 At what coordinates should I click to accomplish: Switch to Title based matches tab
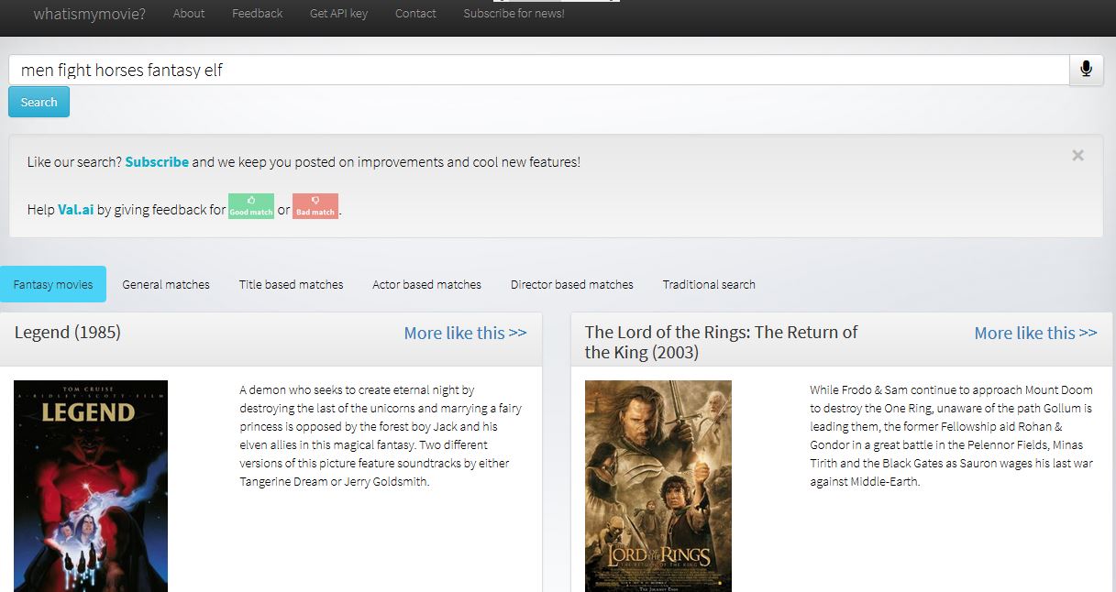tap(291, 284)
